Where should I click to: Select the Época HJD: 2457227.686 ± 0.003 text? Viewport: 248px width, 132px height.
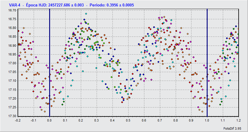tap(54, 5)
